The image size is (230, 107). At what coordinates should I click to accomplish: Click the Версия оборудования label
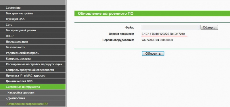click(x=118, y=40)
